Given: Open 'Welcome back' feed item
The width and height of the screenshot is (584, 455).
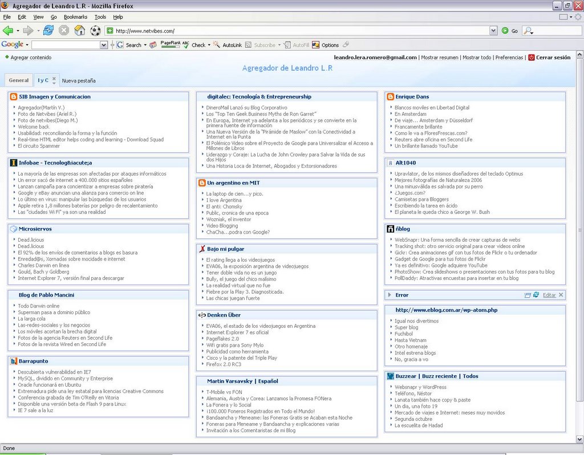Looking at the screenshot, I should point(34,127).
